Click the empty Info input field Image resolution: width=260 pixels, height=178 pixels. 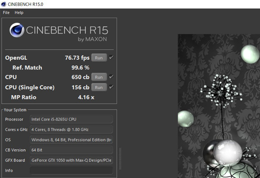coord(71,171)
